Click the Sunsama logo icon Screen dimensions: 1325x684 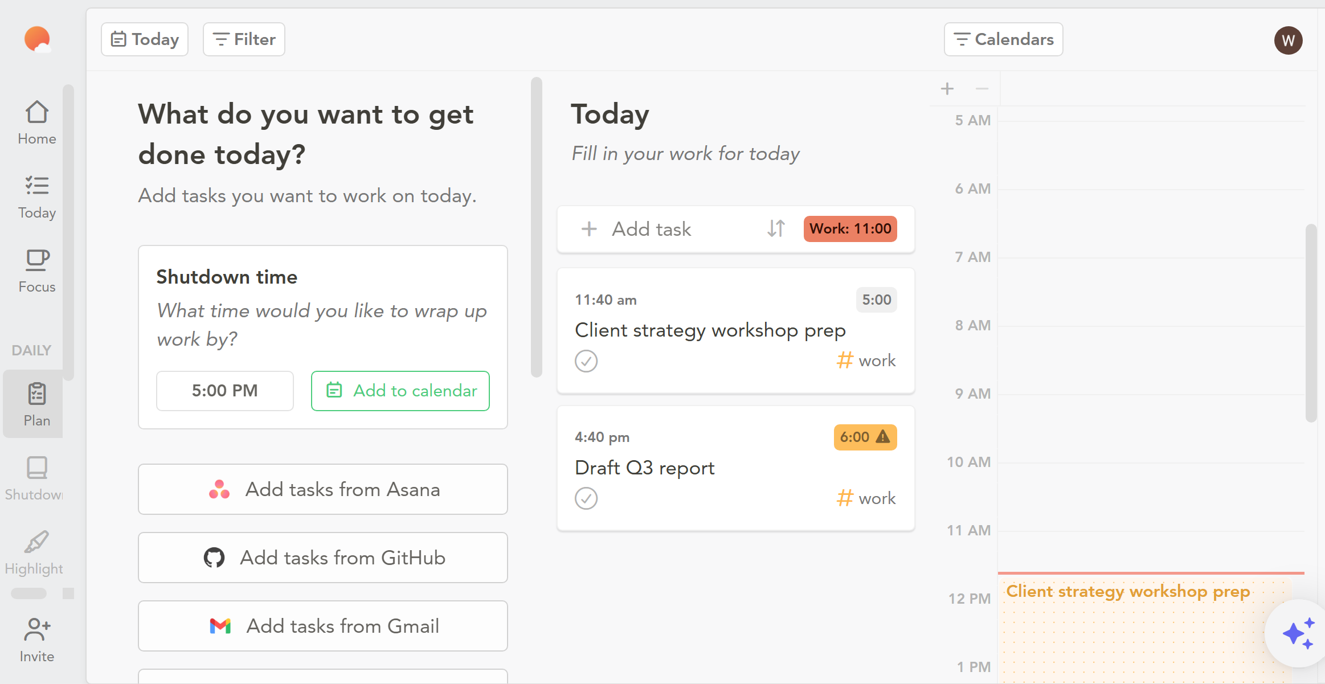point(37,39)
